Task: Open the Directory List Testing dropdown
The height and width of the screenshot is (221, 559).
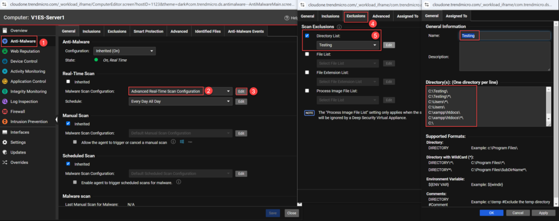Action: tap(348, 45)
